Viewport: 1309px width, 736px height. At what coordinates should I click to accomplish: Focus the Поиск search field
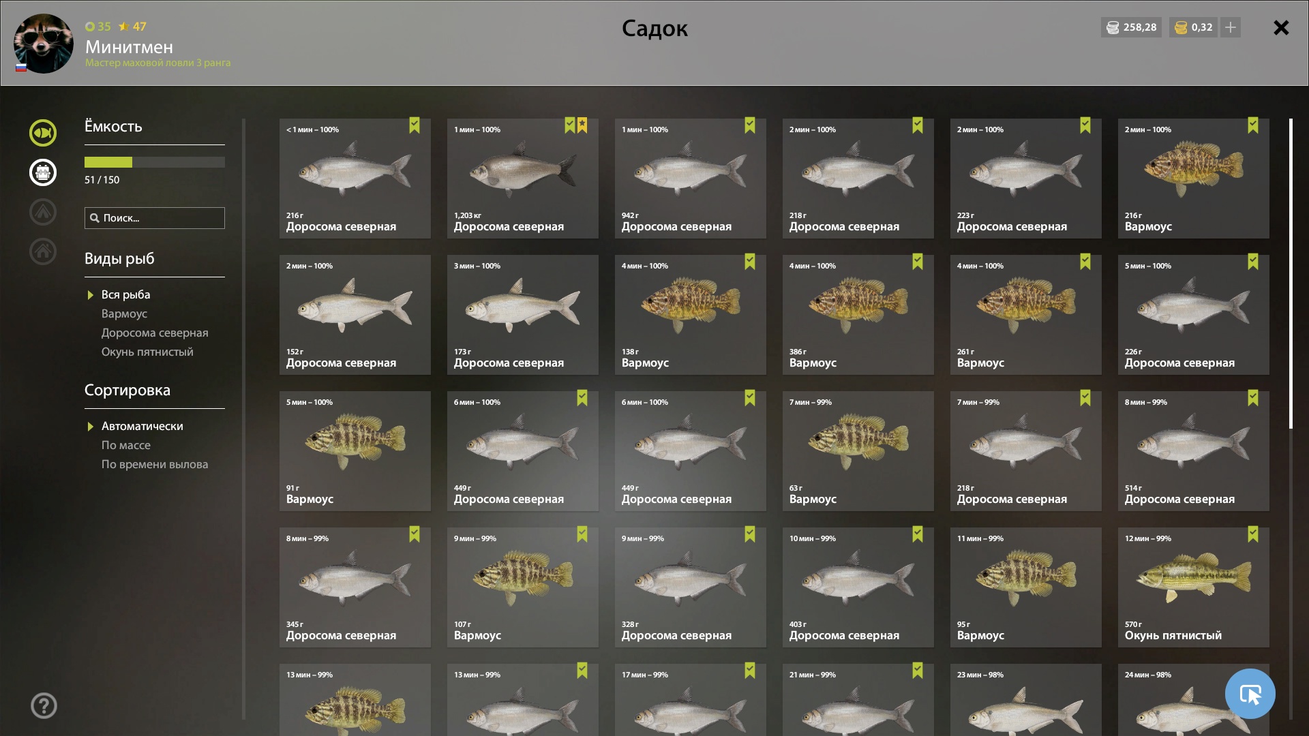(x=155, y=218)
